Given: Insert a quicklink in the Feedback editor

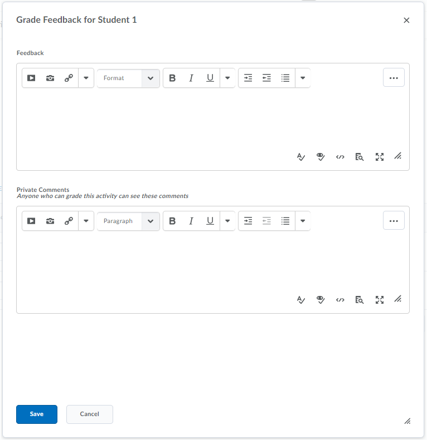Looking at the screenshot, I should [x=69, y=78].
